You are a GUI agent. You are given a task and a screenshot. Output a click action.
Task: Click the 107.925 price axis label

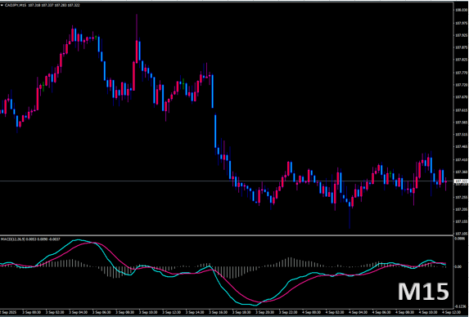click(x=461, y=35)
